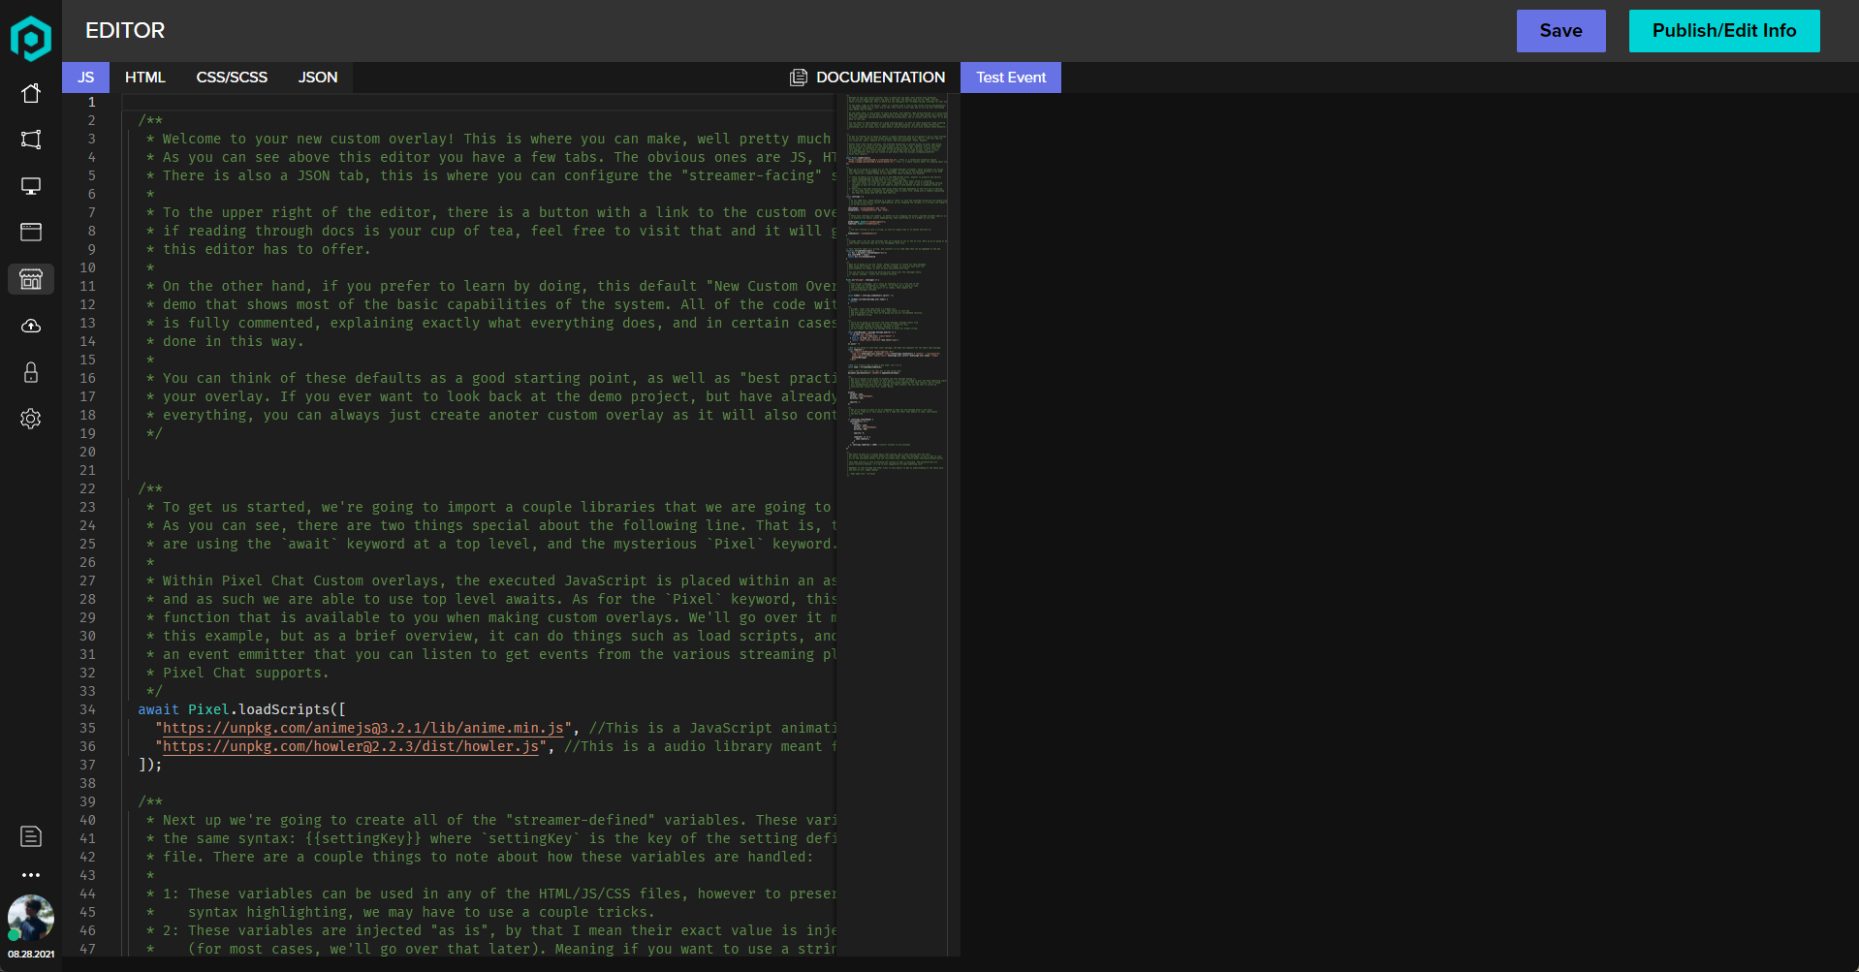Open the marketplace storefront section
Screen dimensions: 1859x972
coord(30,279)
